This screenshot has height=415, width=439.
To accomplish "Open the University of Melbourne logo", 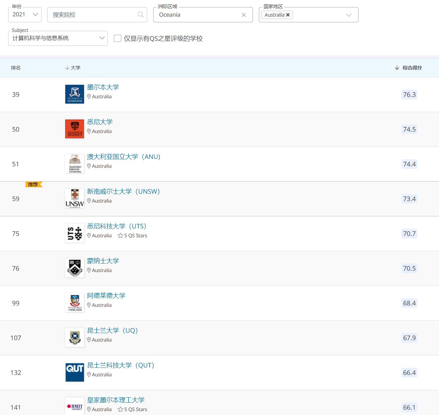I will click(x=75, y=94).
